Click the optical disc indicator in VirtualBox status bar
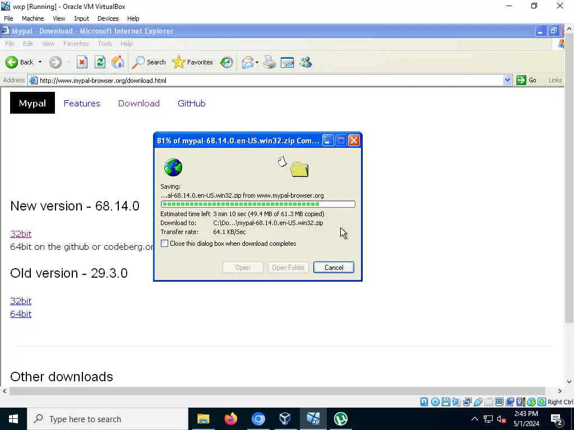 (435, 402)
